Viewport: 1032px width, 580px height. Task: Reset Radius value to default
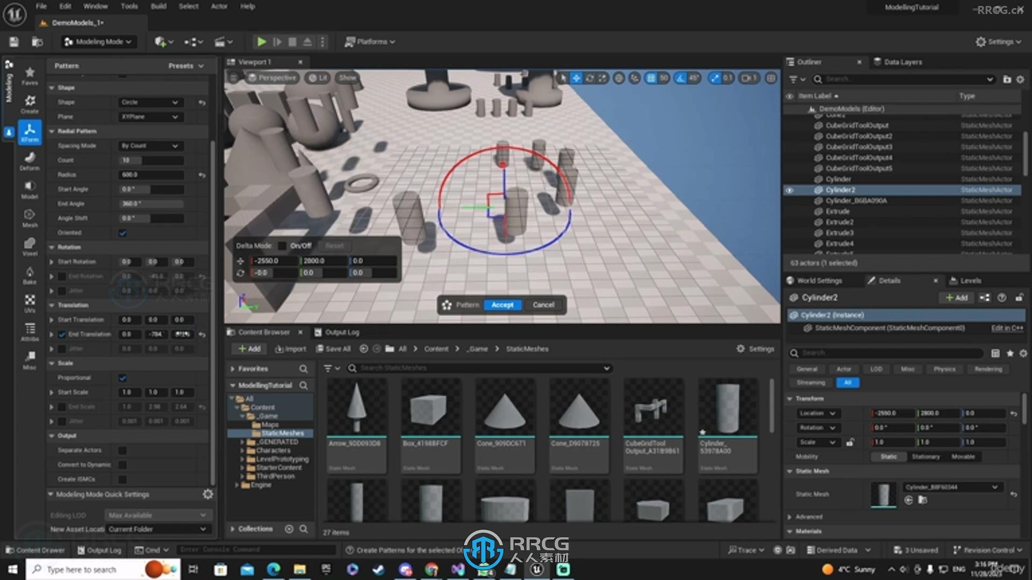point(202,175)
